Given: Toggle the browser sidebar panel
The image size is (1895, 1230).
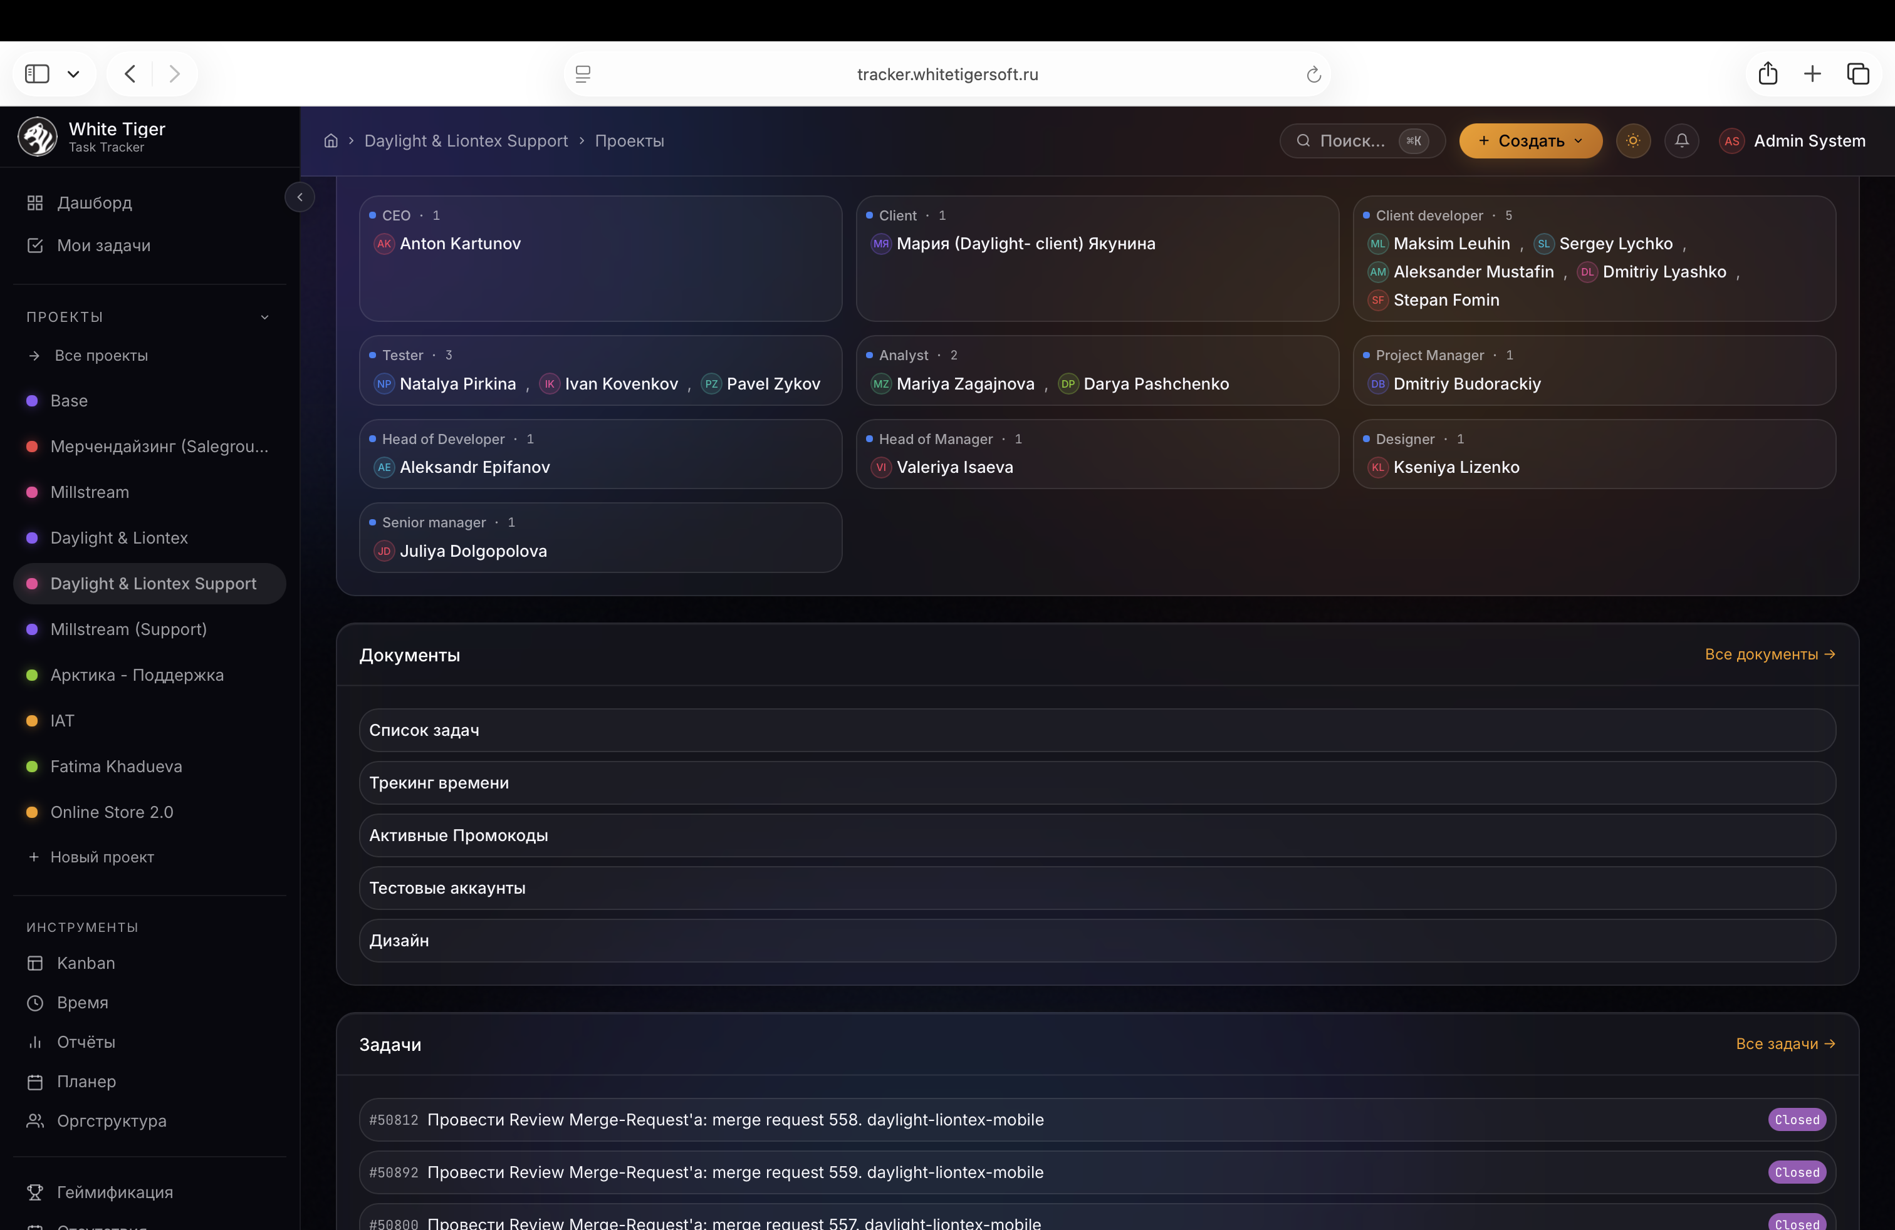Looking at the screenshot, I should click(38, 74).
